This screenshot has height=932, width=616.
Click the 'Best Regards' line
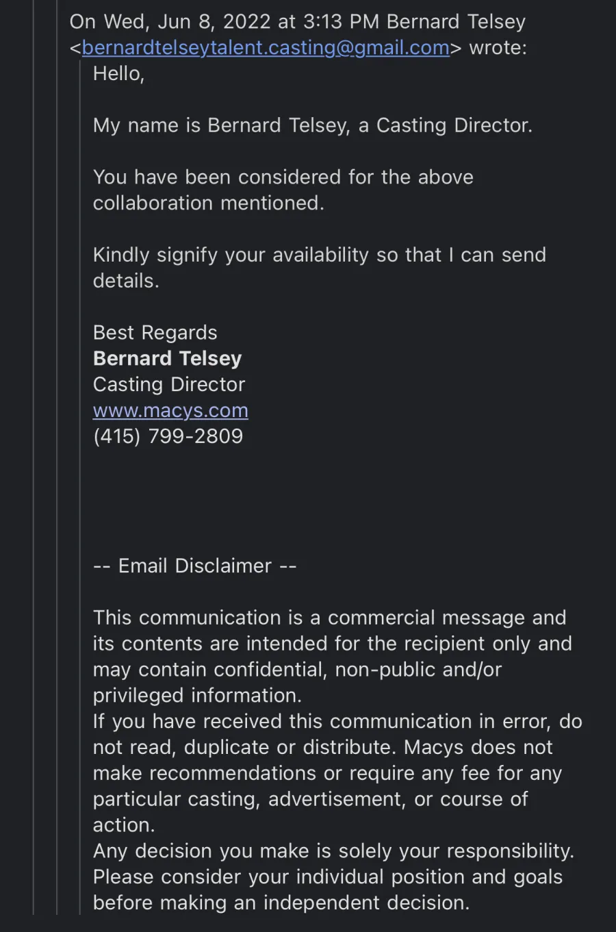coord(155,333)
